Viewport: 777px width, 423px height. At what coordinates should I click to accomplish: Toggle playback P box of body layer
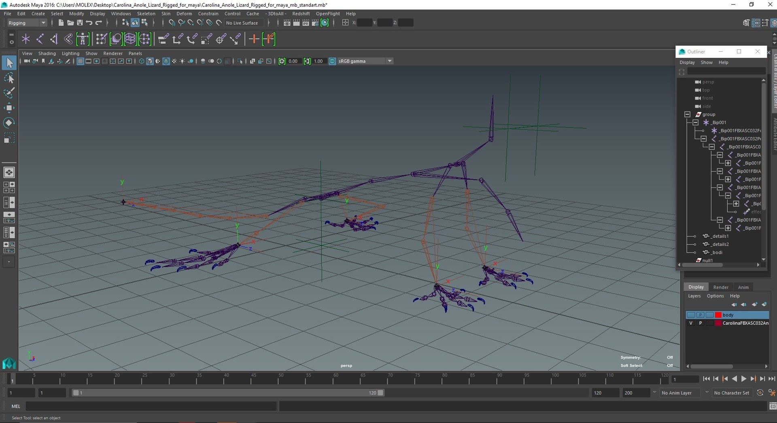click(700, 315)
